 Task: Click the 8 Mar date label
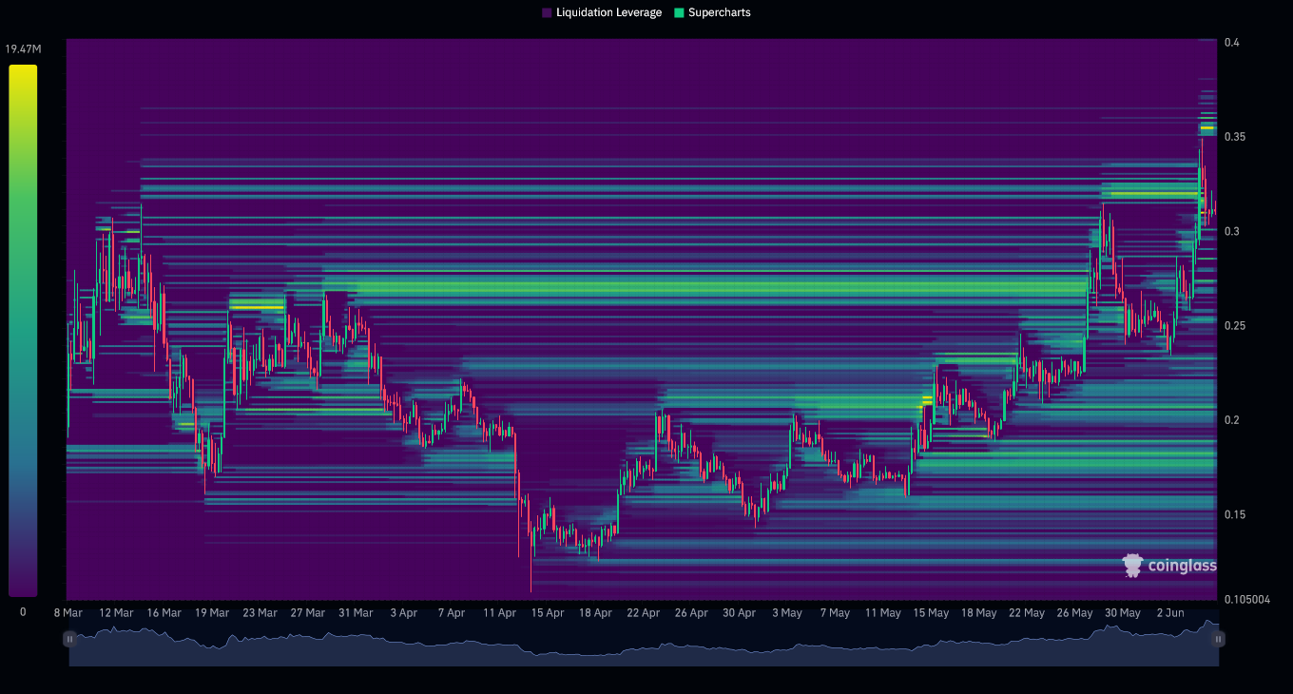pos(68,613)
